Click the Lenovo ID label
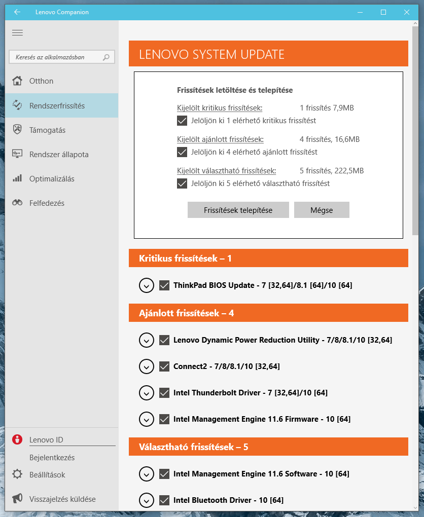424x517 pixels. [x=46, y=440]
